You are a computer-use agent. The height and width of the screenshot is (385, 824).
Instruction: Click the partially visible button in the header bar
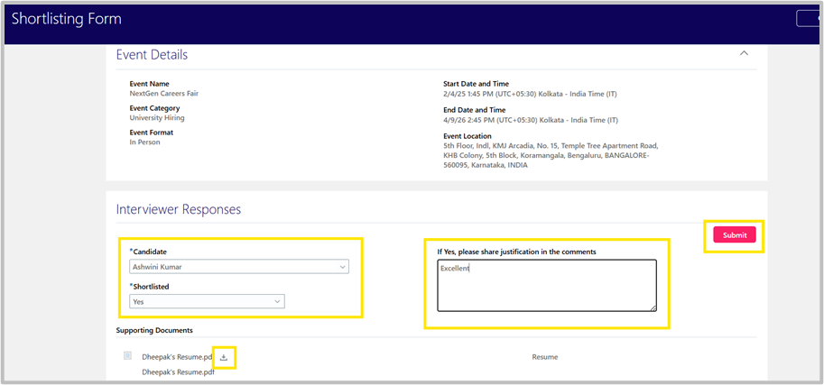pos(809,18)
